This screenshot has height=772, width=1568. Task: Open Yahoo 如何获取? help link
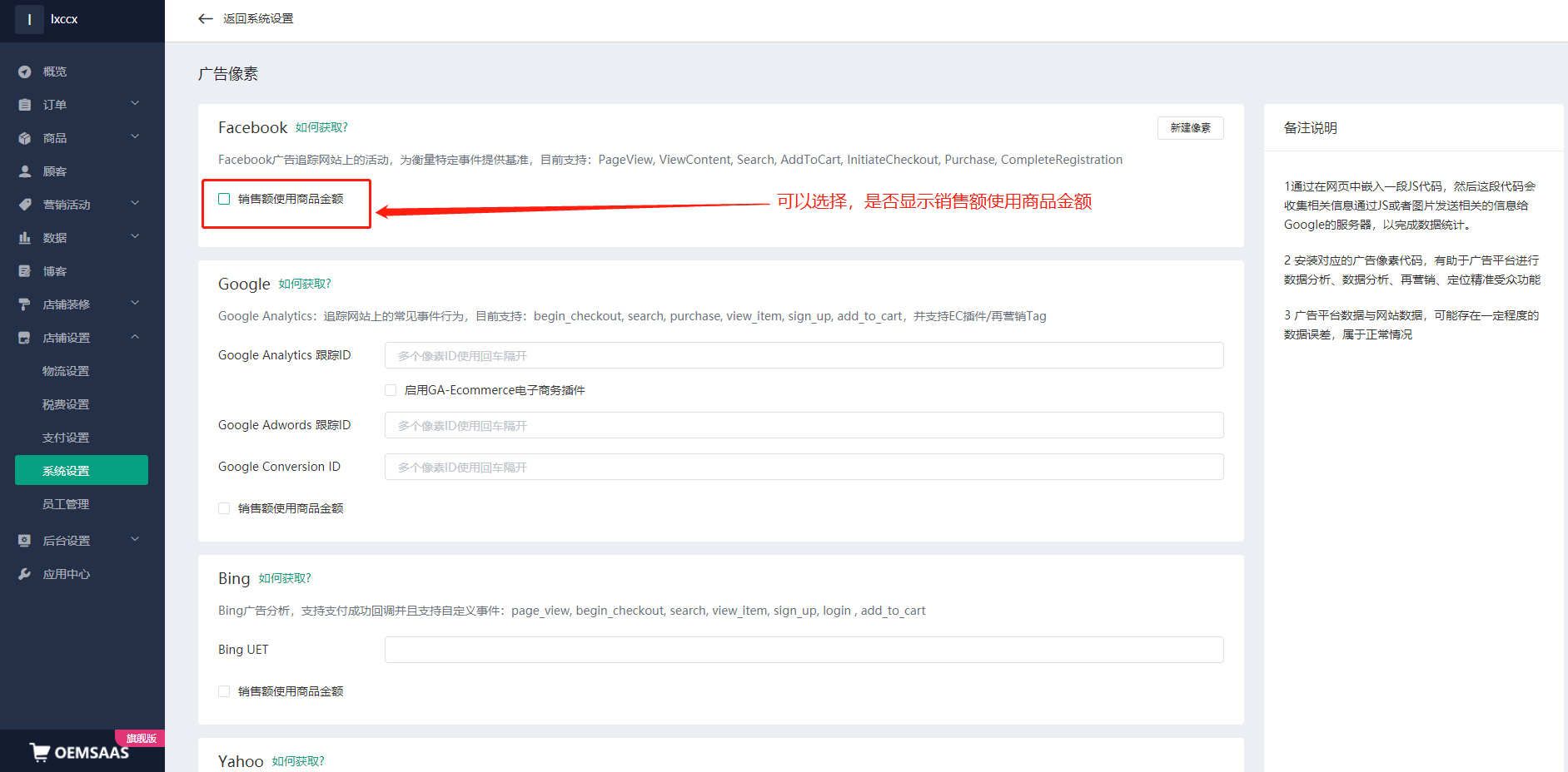(x=298, y=761)
